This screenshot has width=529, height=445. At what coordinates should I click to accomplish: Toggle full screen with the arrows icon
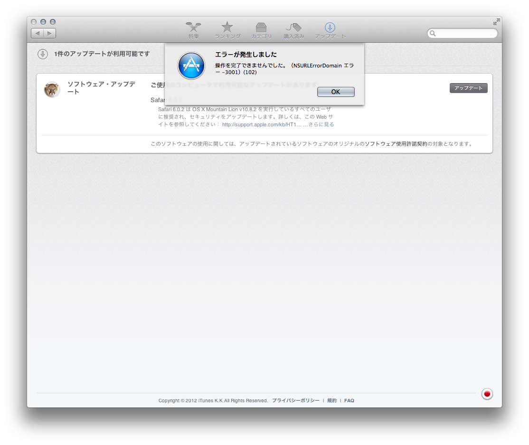pyautogui.click(x=496, y=22)
